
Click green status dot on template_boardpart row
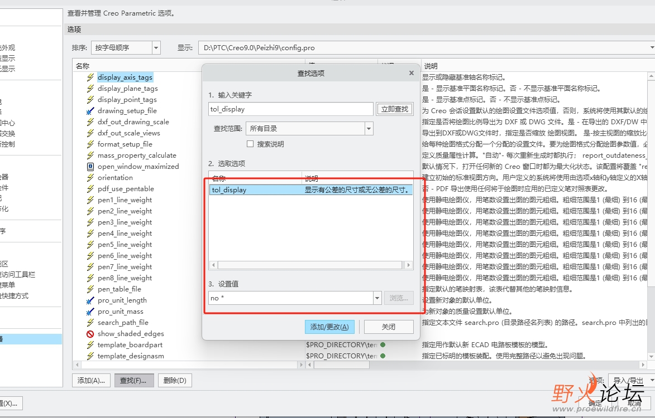tap(383, 344)
